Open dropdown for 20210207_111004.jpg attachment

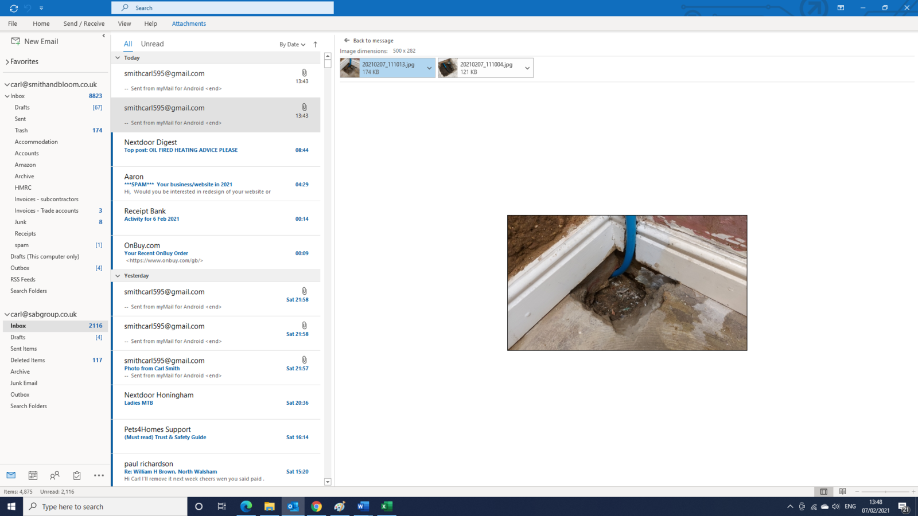[527, 68]
